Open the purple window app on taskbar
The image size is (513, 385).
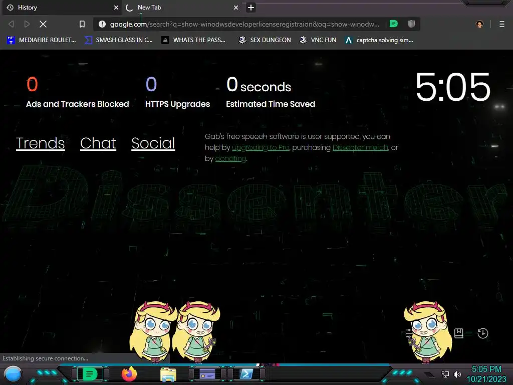[x=207, y=374]
